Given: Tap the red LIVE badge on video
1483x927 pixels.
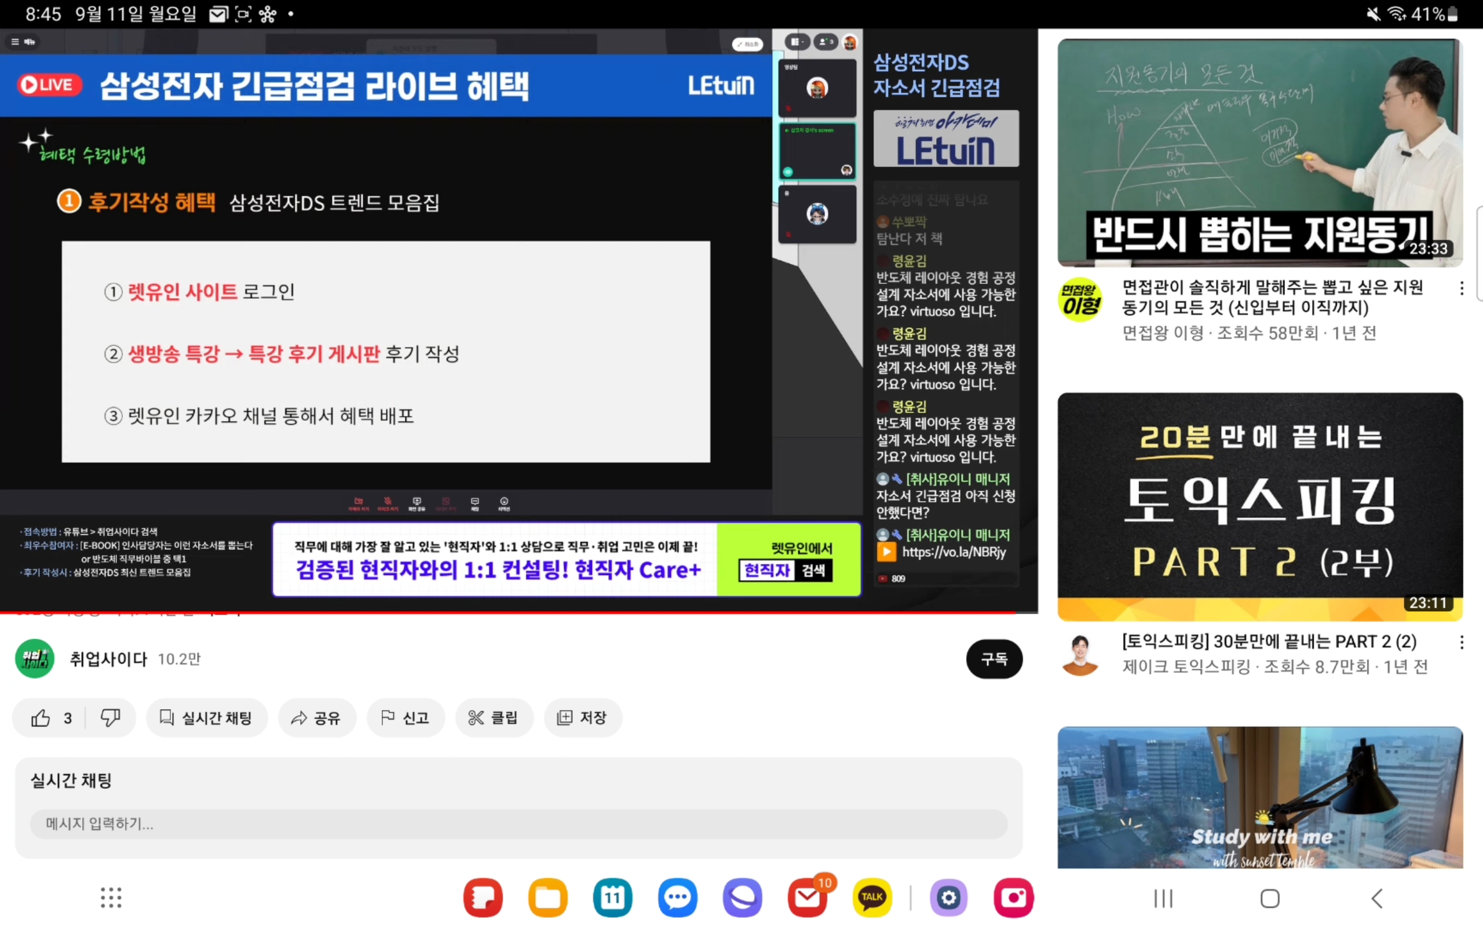Looking at the screenshot, I should [x=50, y=85].
